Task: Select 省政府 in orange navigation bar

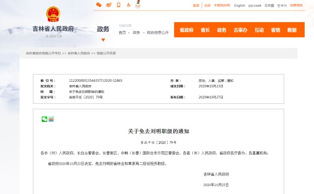Action: click(x=186, y=30)
